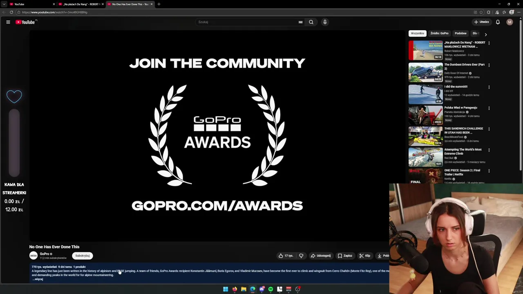Like the video with thumbs up
The image size is (523, 294).
tap(286, 256)
